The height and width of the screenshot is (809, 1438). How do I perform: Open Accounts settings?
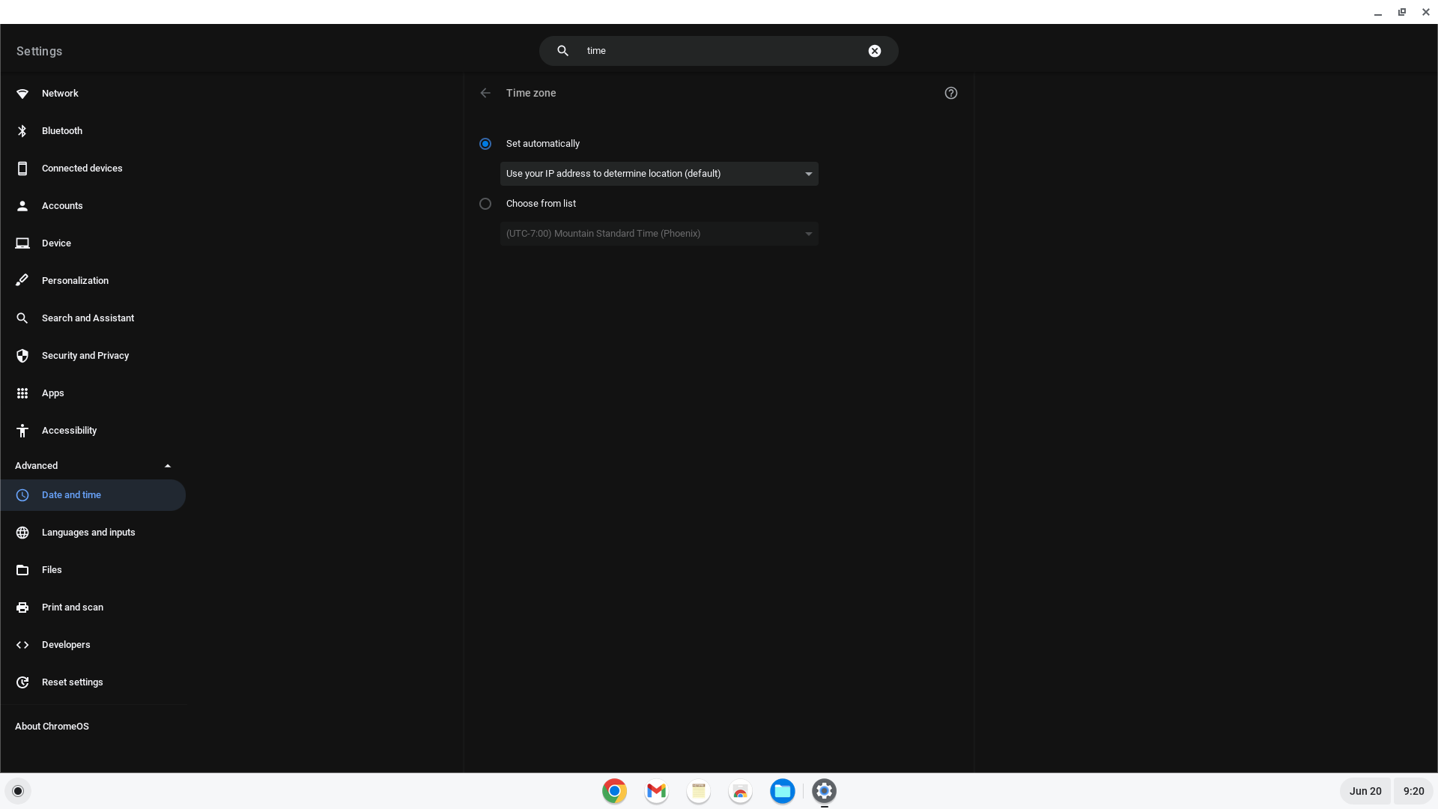pyautogui.click(x=93, y=206)
